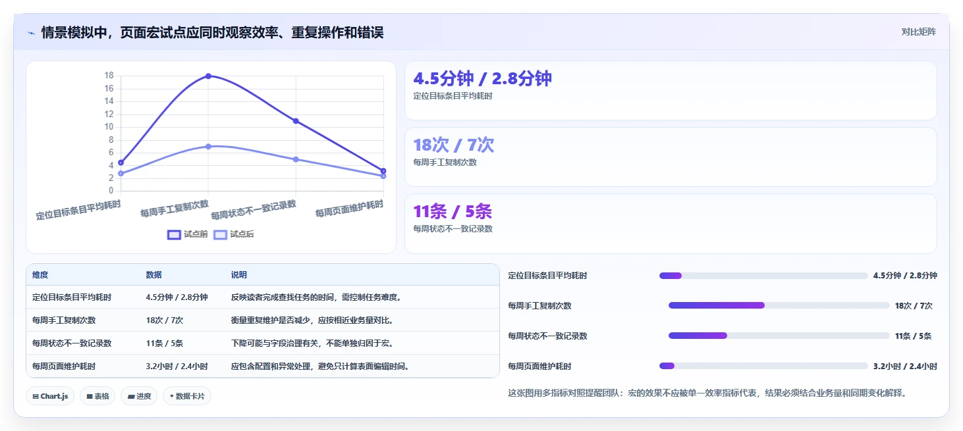Click the 对比矩阵 label in header
Image resolution: width=963 pixels, height=431 pixels.
918,32
